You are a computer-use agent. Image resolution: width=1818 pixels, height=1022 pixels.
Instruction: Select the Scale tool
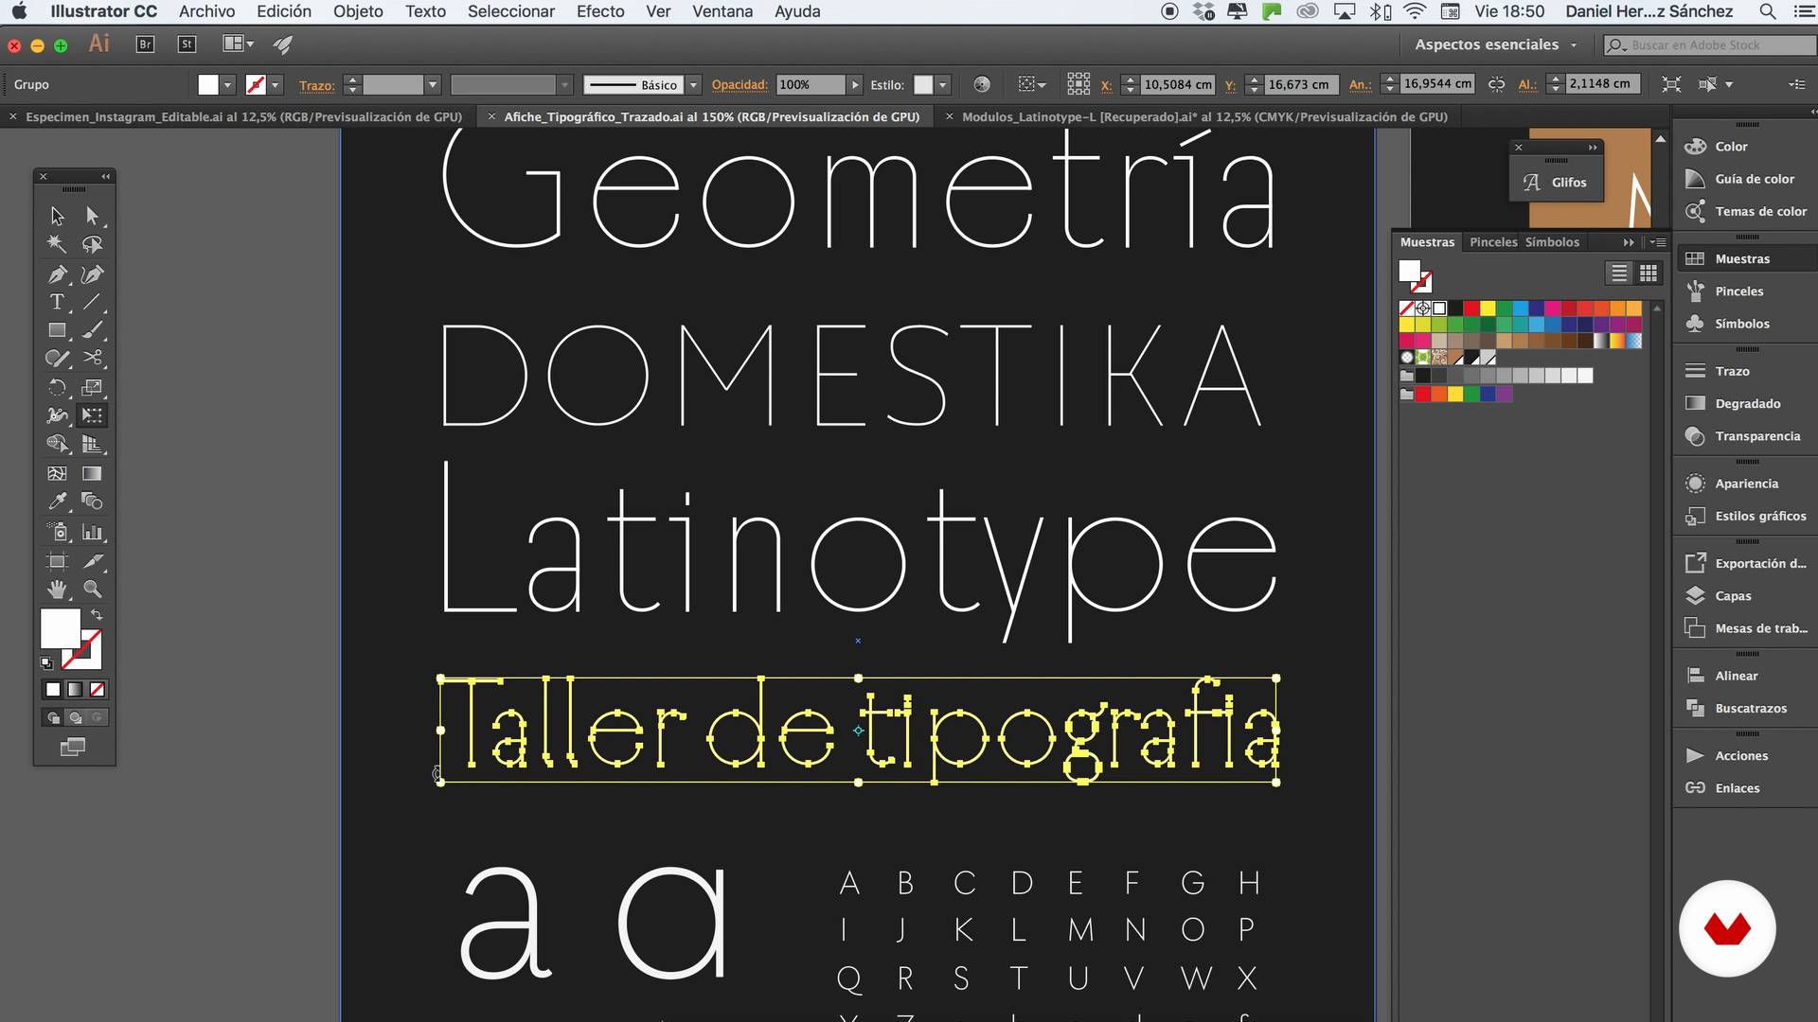tap(92, 387)
